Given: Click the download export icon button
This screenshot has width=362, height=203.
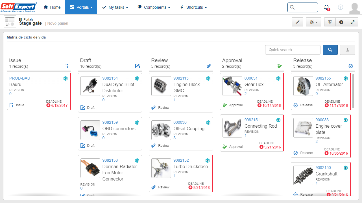Looking at the screenshot, I should pyautogui.click(x=348, y=50).
